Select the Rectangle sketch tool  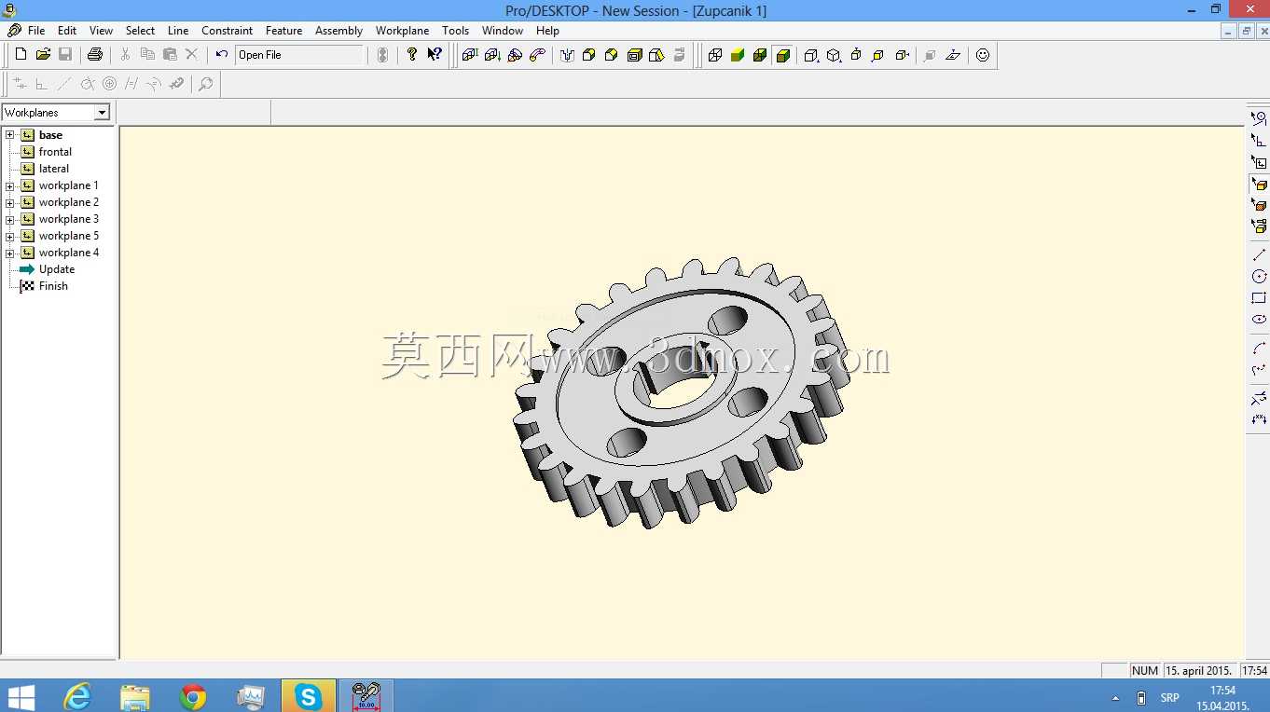pos(1259,298)
